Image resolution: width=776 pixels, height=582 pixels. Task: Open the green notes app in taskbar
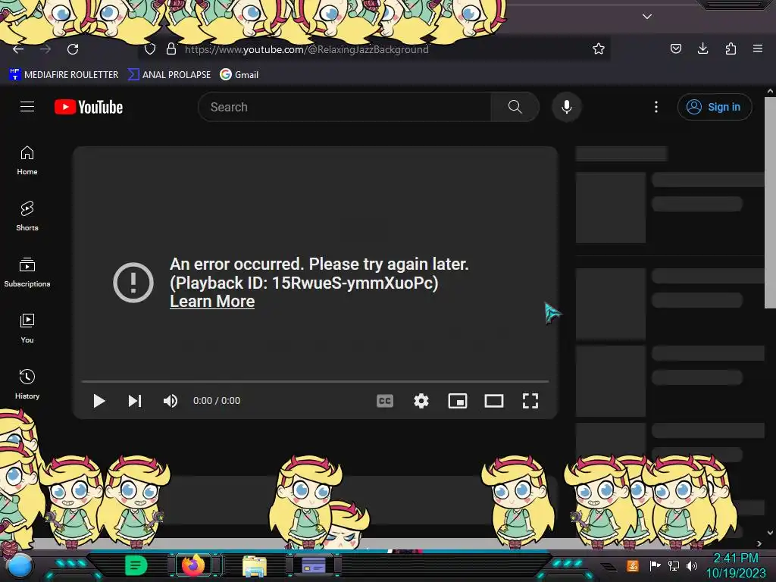tap(136, 565)
